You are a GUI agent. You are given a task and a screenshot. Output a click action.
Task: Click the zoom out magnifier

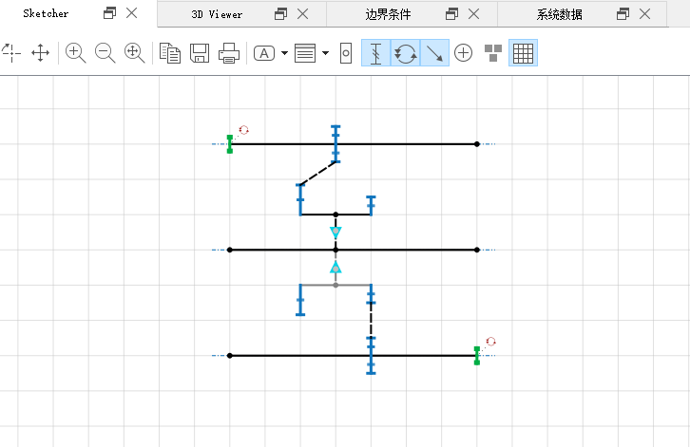coord(105,53)
